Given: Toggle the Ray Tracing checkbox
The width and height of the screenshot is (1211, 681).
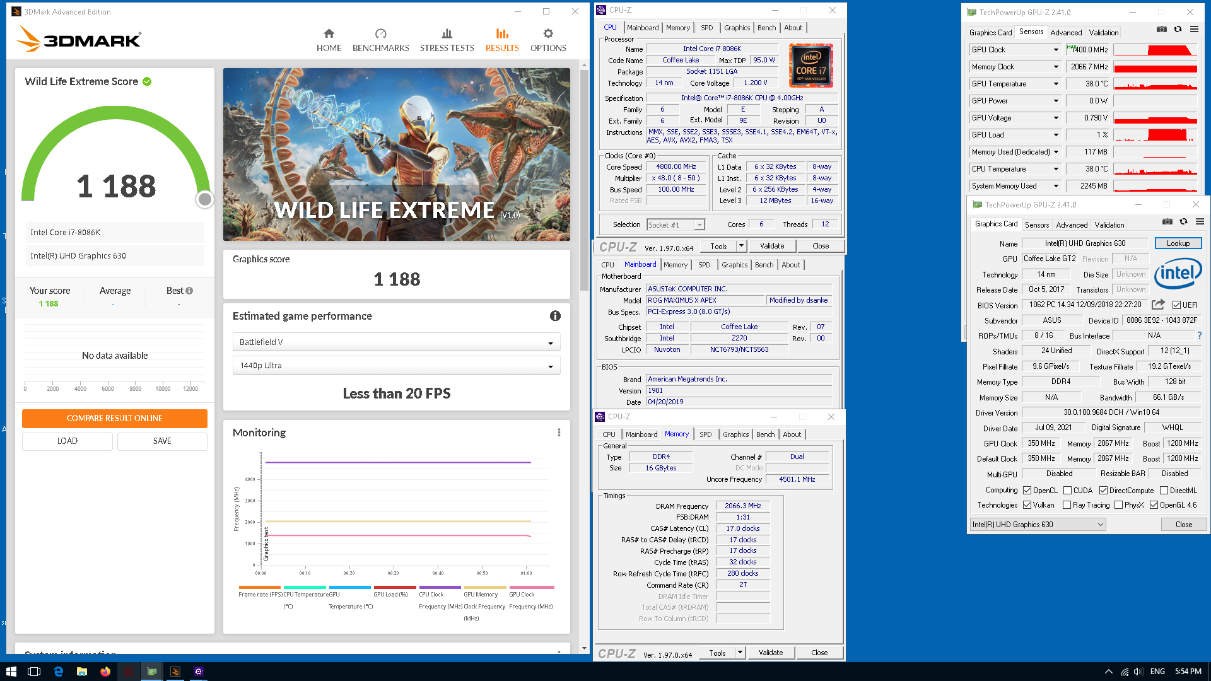Looking at the screenshot, I should click(1067, 505).
